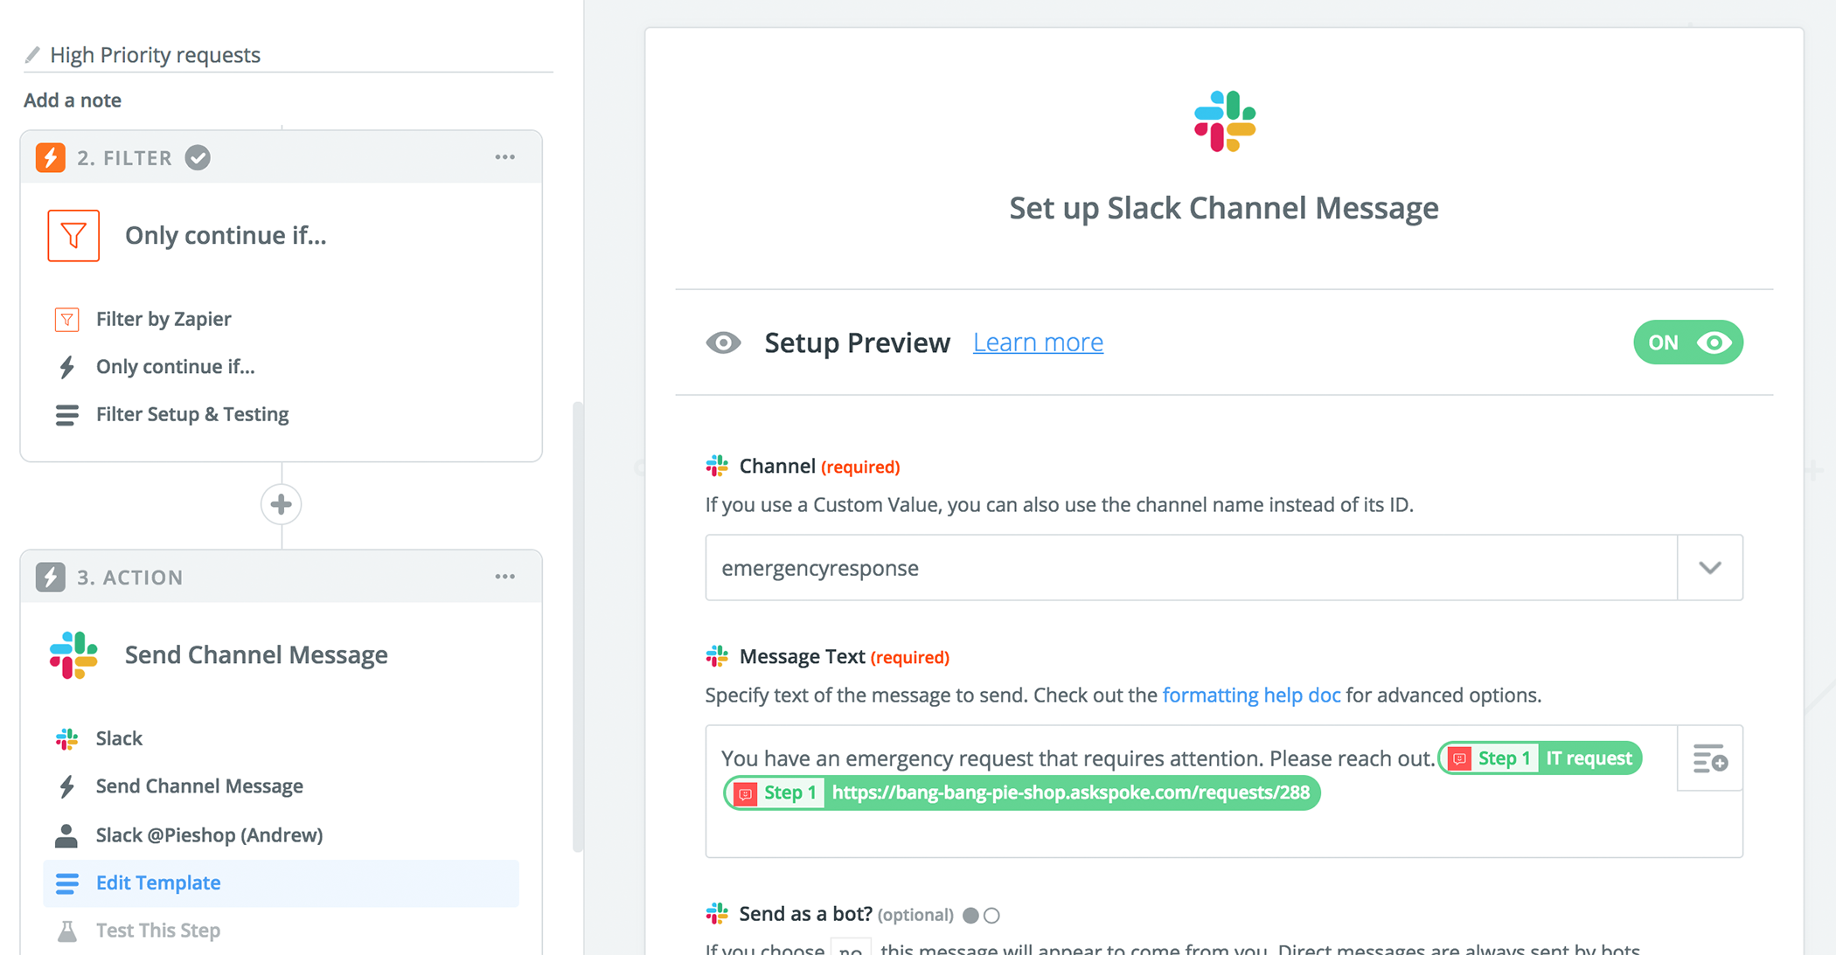Open the Action step more options menu

click(505, 577)
